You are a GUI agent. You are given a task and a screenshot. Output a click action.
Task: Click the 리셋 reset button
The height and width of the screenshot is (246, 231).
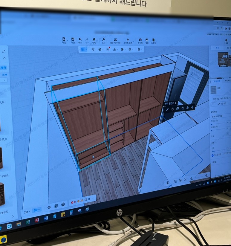pos(4,75)
